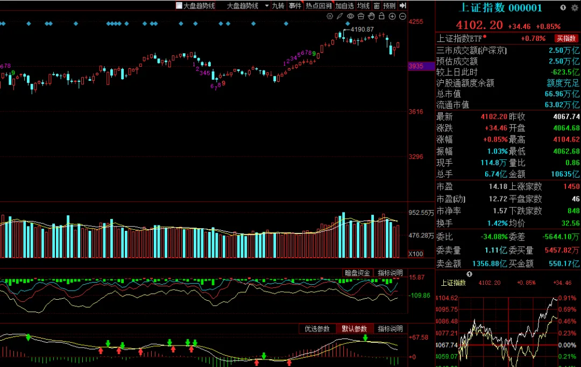
Task: Click the 市盈(动) 12.72 value
Action: (498, 199)
